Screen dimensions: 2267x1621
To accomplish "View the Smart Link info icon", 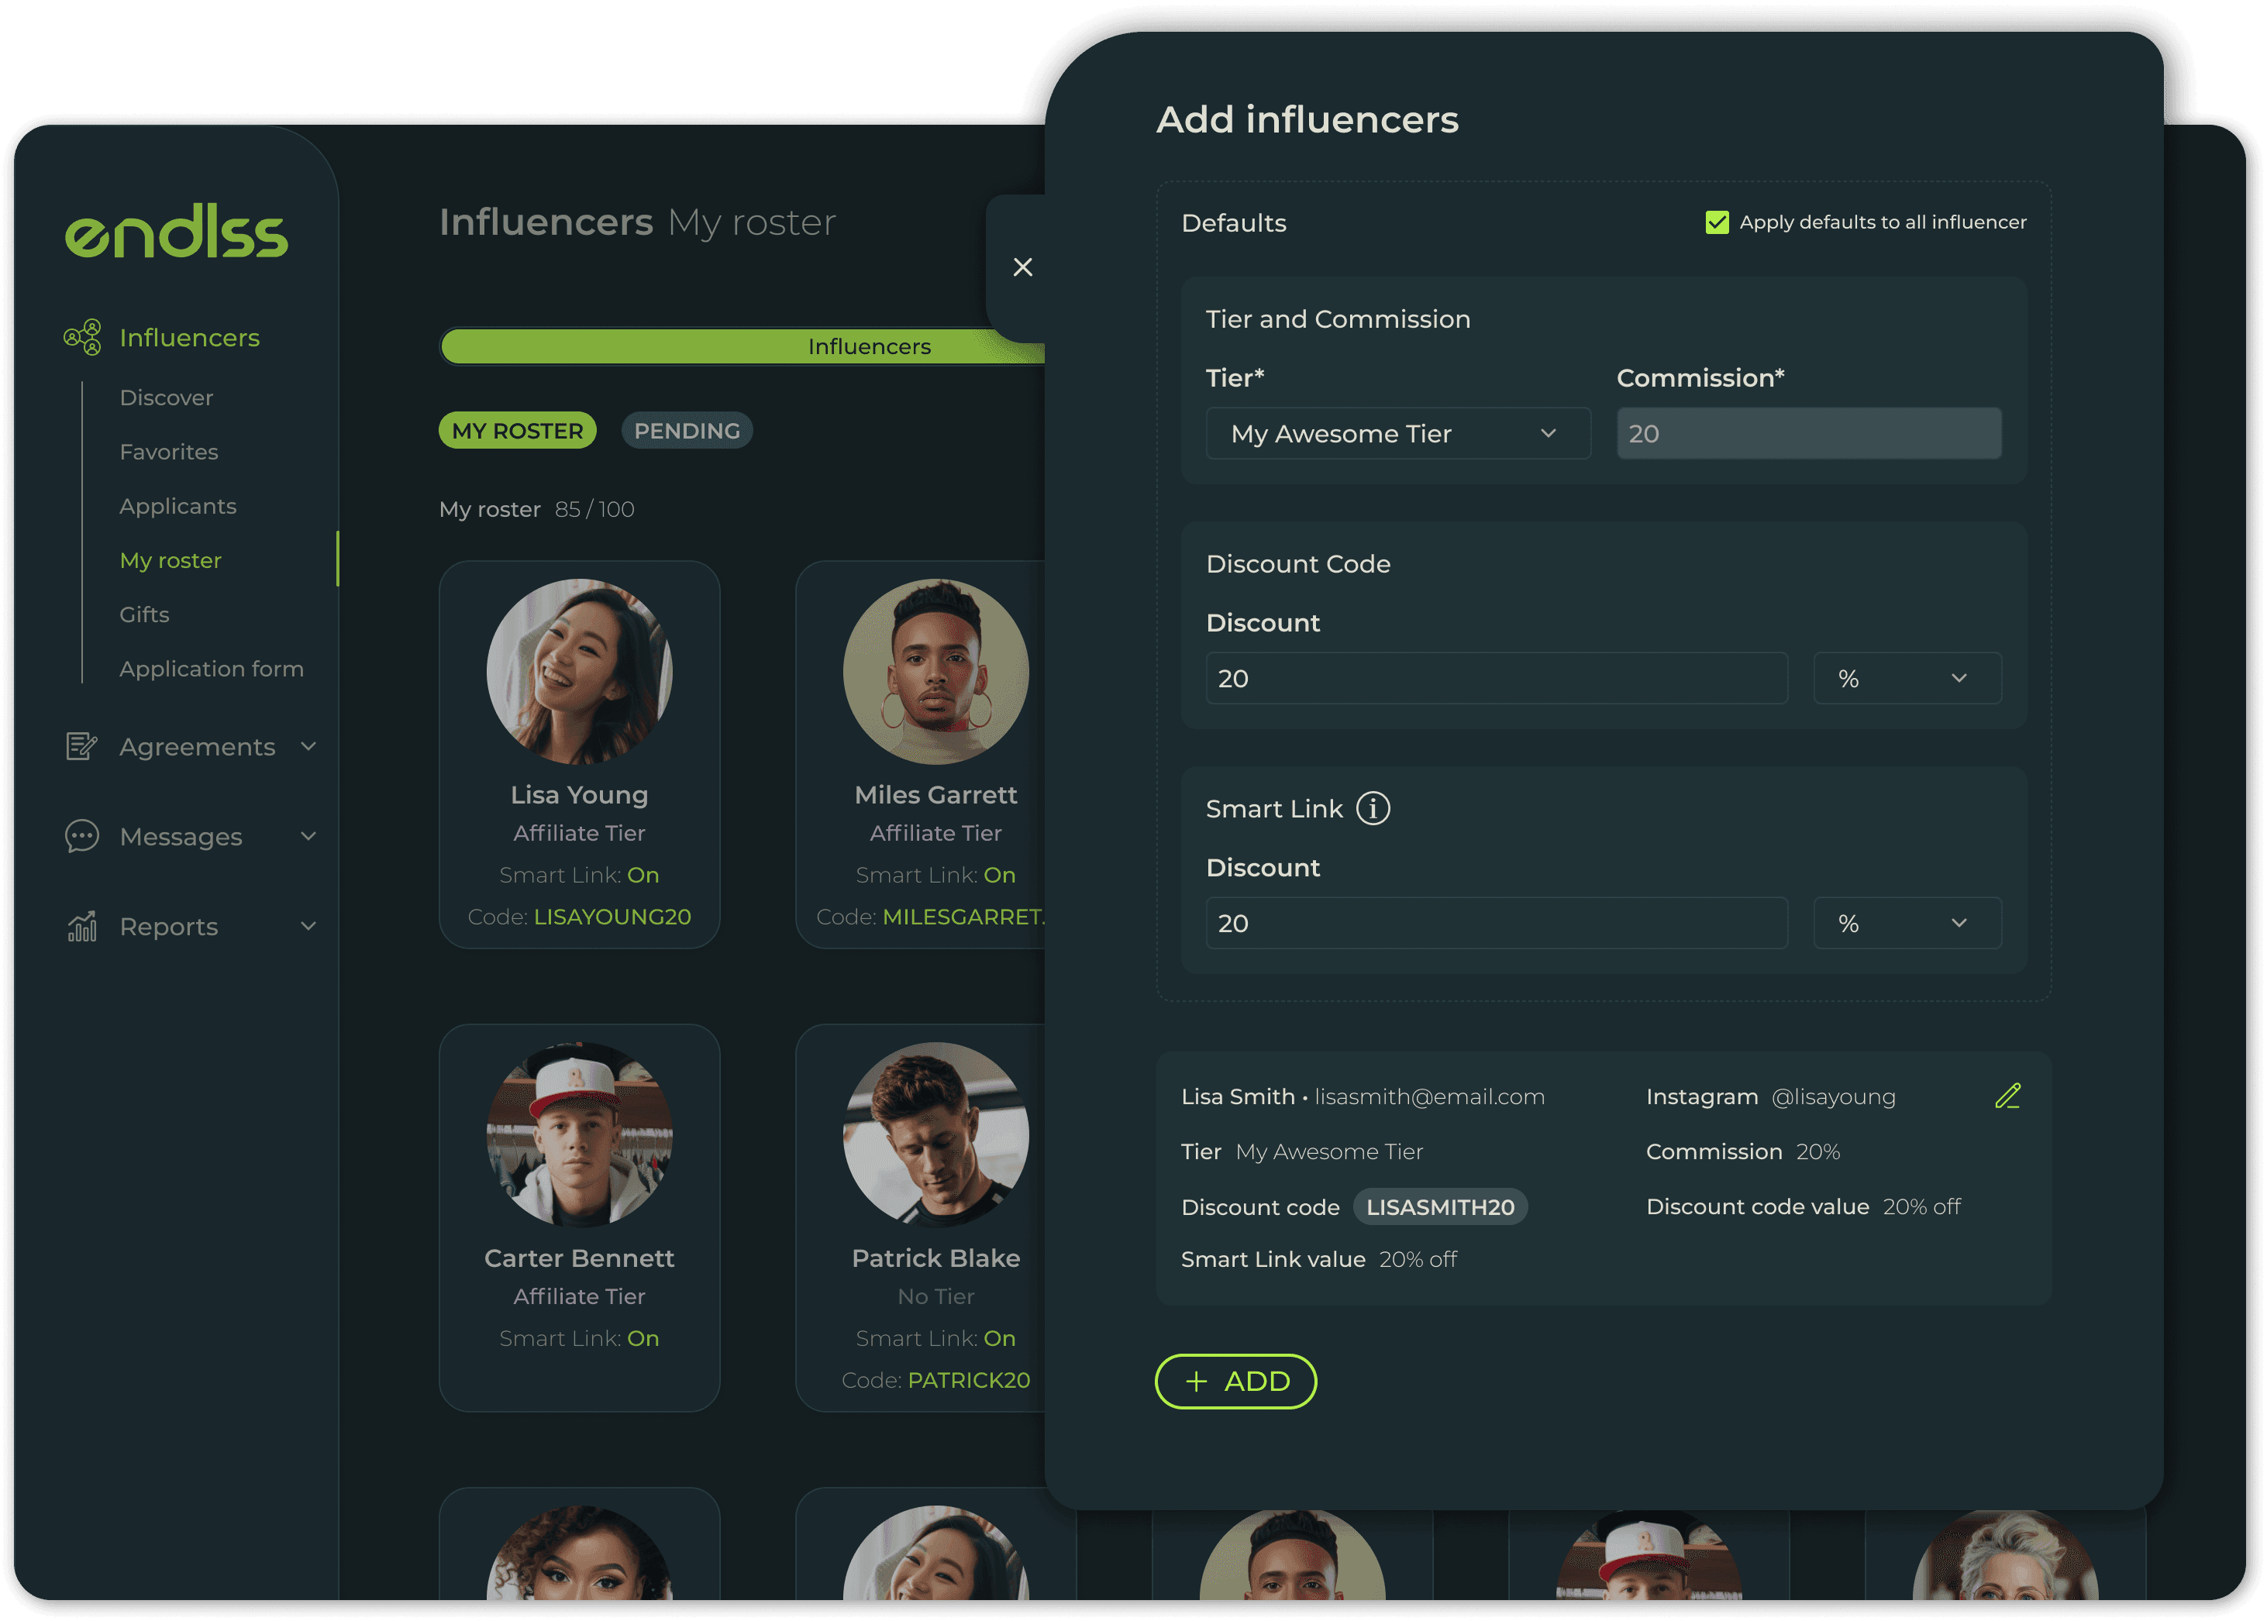I will tap(1373, 808).
